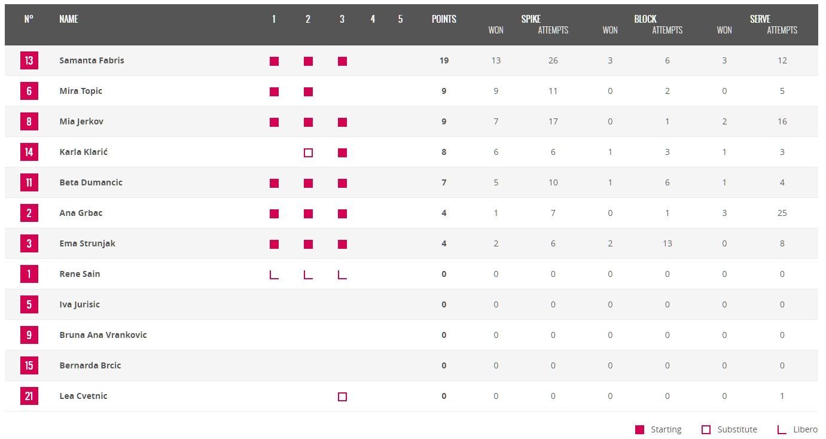
Task: Click Lea Cvetnic set 3 substitute marker
Action: pos(342,397)
